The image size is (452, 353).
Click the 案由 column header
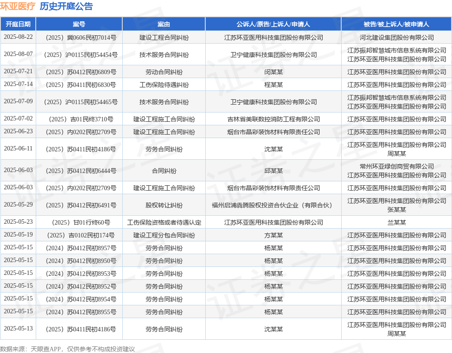click(x=164, y=24)
